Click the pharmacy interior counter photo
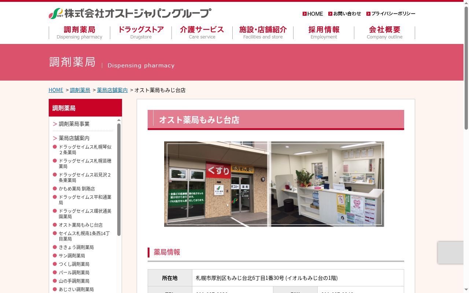This screenshot has height=293, width=469. [327, 184]
